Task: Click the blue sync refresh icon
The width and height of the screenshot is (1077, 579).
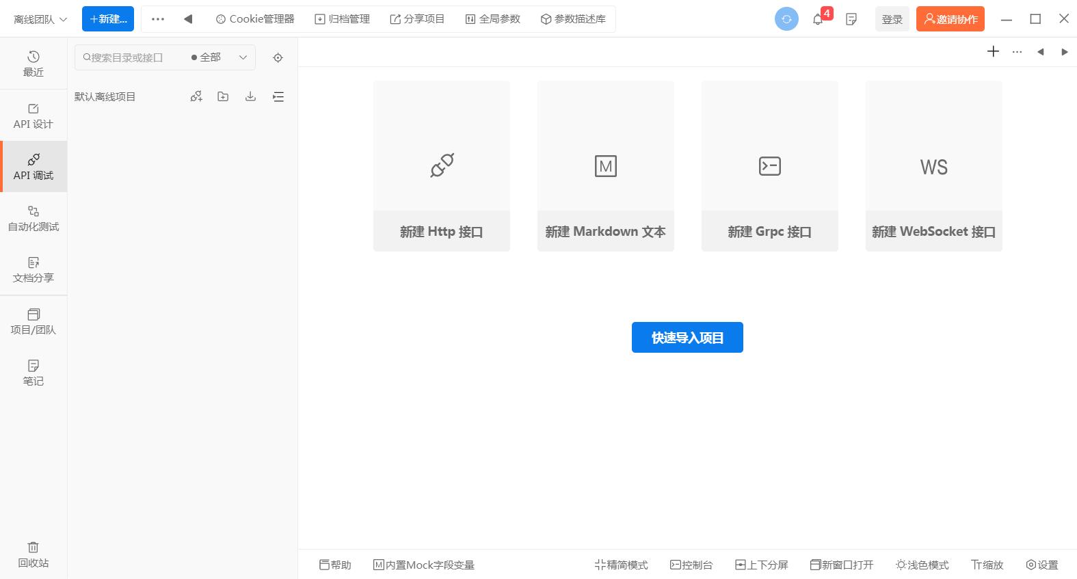Action: point(786,19)
